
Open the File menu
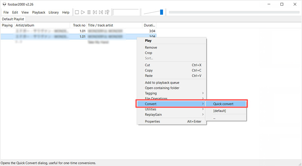6,12
